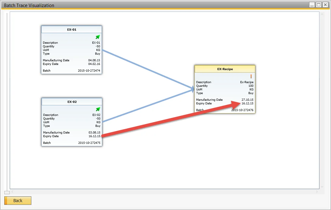Click EX-02 expiry date value 16.12.15
The image size is (331, 210).
tap(94, 136)
